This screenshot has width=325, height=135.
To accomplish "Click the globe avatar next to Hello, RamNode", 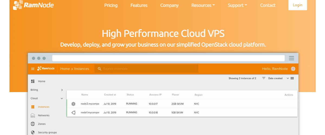I will coord(293,69).
